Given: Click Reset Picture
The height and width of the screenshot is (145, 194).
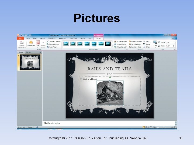Looking at the screenshot, I should [x=52, y=47].
